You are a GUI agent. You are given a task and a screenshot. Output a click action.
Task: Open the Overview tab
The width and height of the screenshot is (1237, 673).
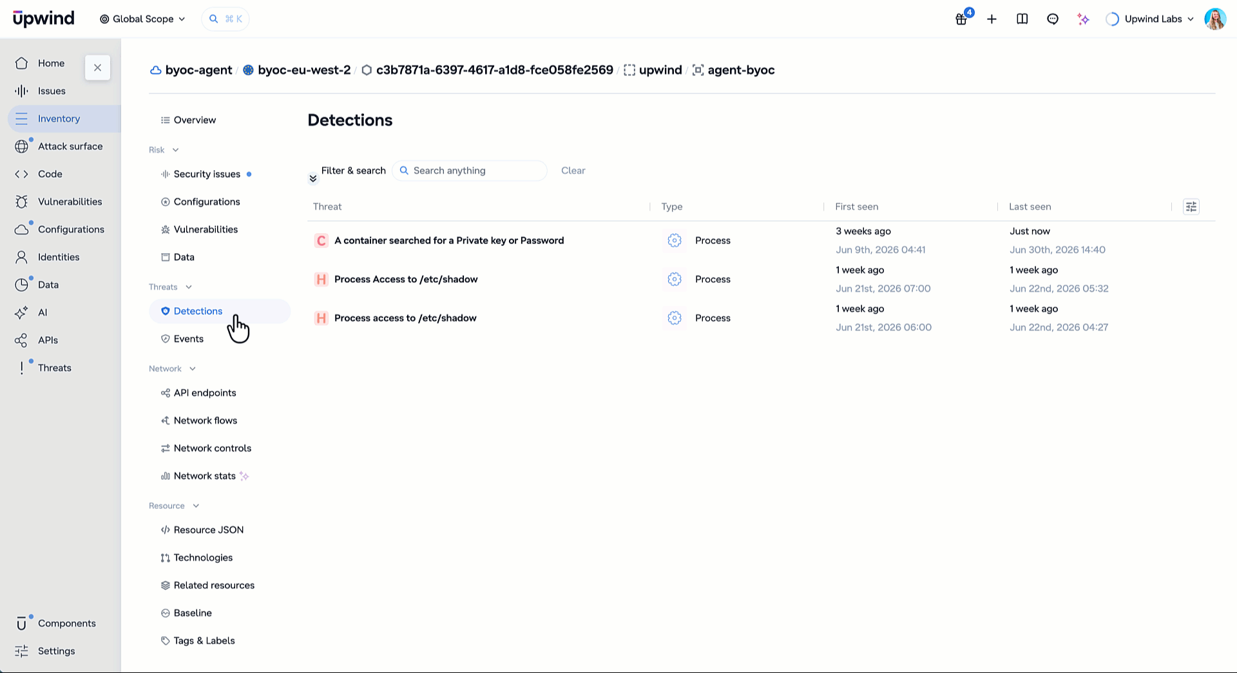pyautogui.click(x=195, y=120)
